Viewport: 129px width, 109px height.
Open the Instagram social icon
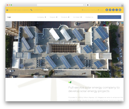[x=117, y=10]
